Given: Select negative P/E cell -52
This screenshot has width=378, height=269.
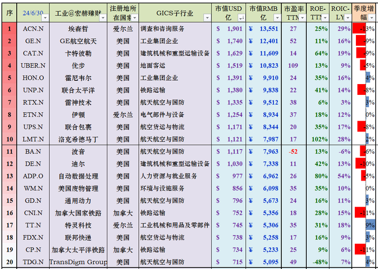Looking at the screenshot, I should pos(293,151).
